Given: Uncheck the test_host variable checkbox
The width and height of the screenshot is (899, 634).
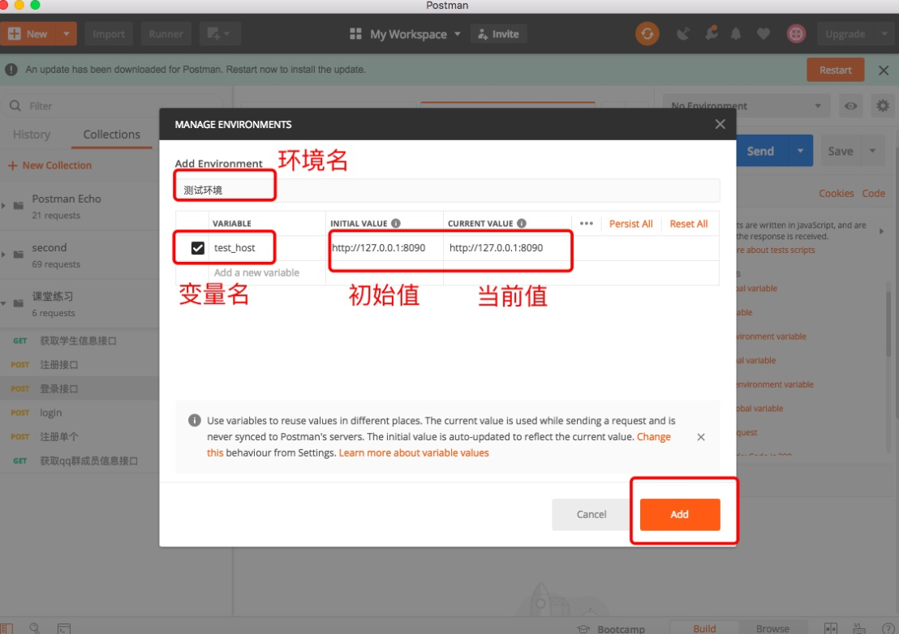Looking at the screenshot, I should coord(197,248).
